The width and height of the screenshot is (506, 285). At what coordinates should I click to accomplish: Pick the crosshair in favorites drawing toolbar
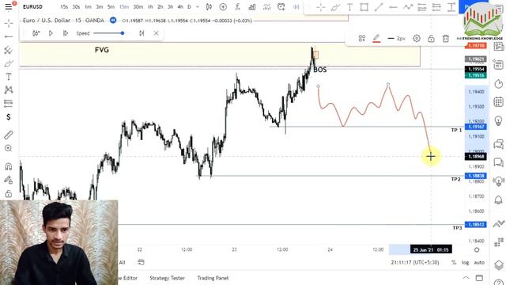click(x=320, y=7)
